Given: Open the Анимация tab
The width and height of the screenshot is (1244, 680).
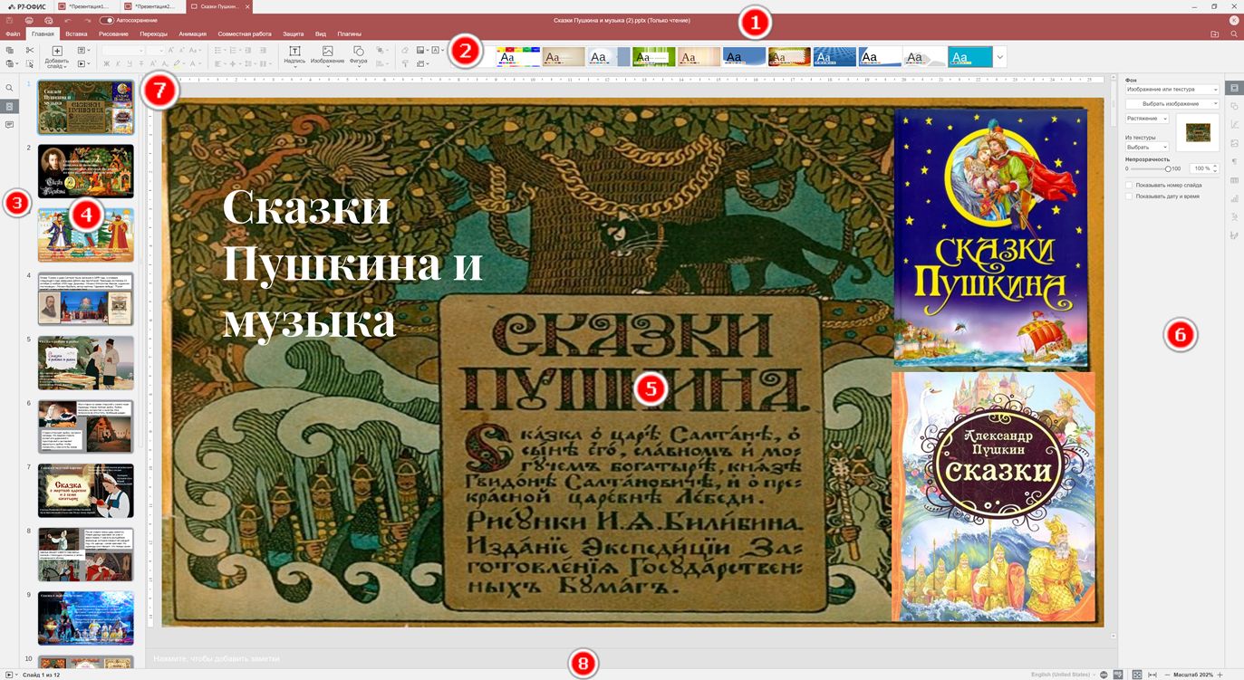Looking at the screenshot, I should (x=193, y=34).
